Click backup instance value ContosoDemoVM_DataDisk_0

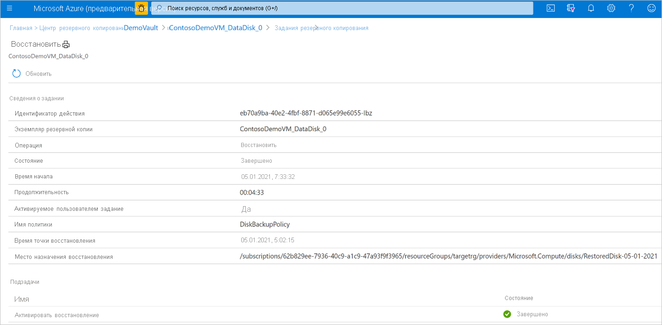(283, 129)
